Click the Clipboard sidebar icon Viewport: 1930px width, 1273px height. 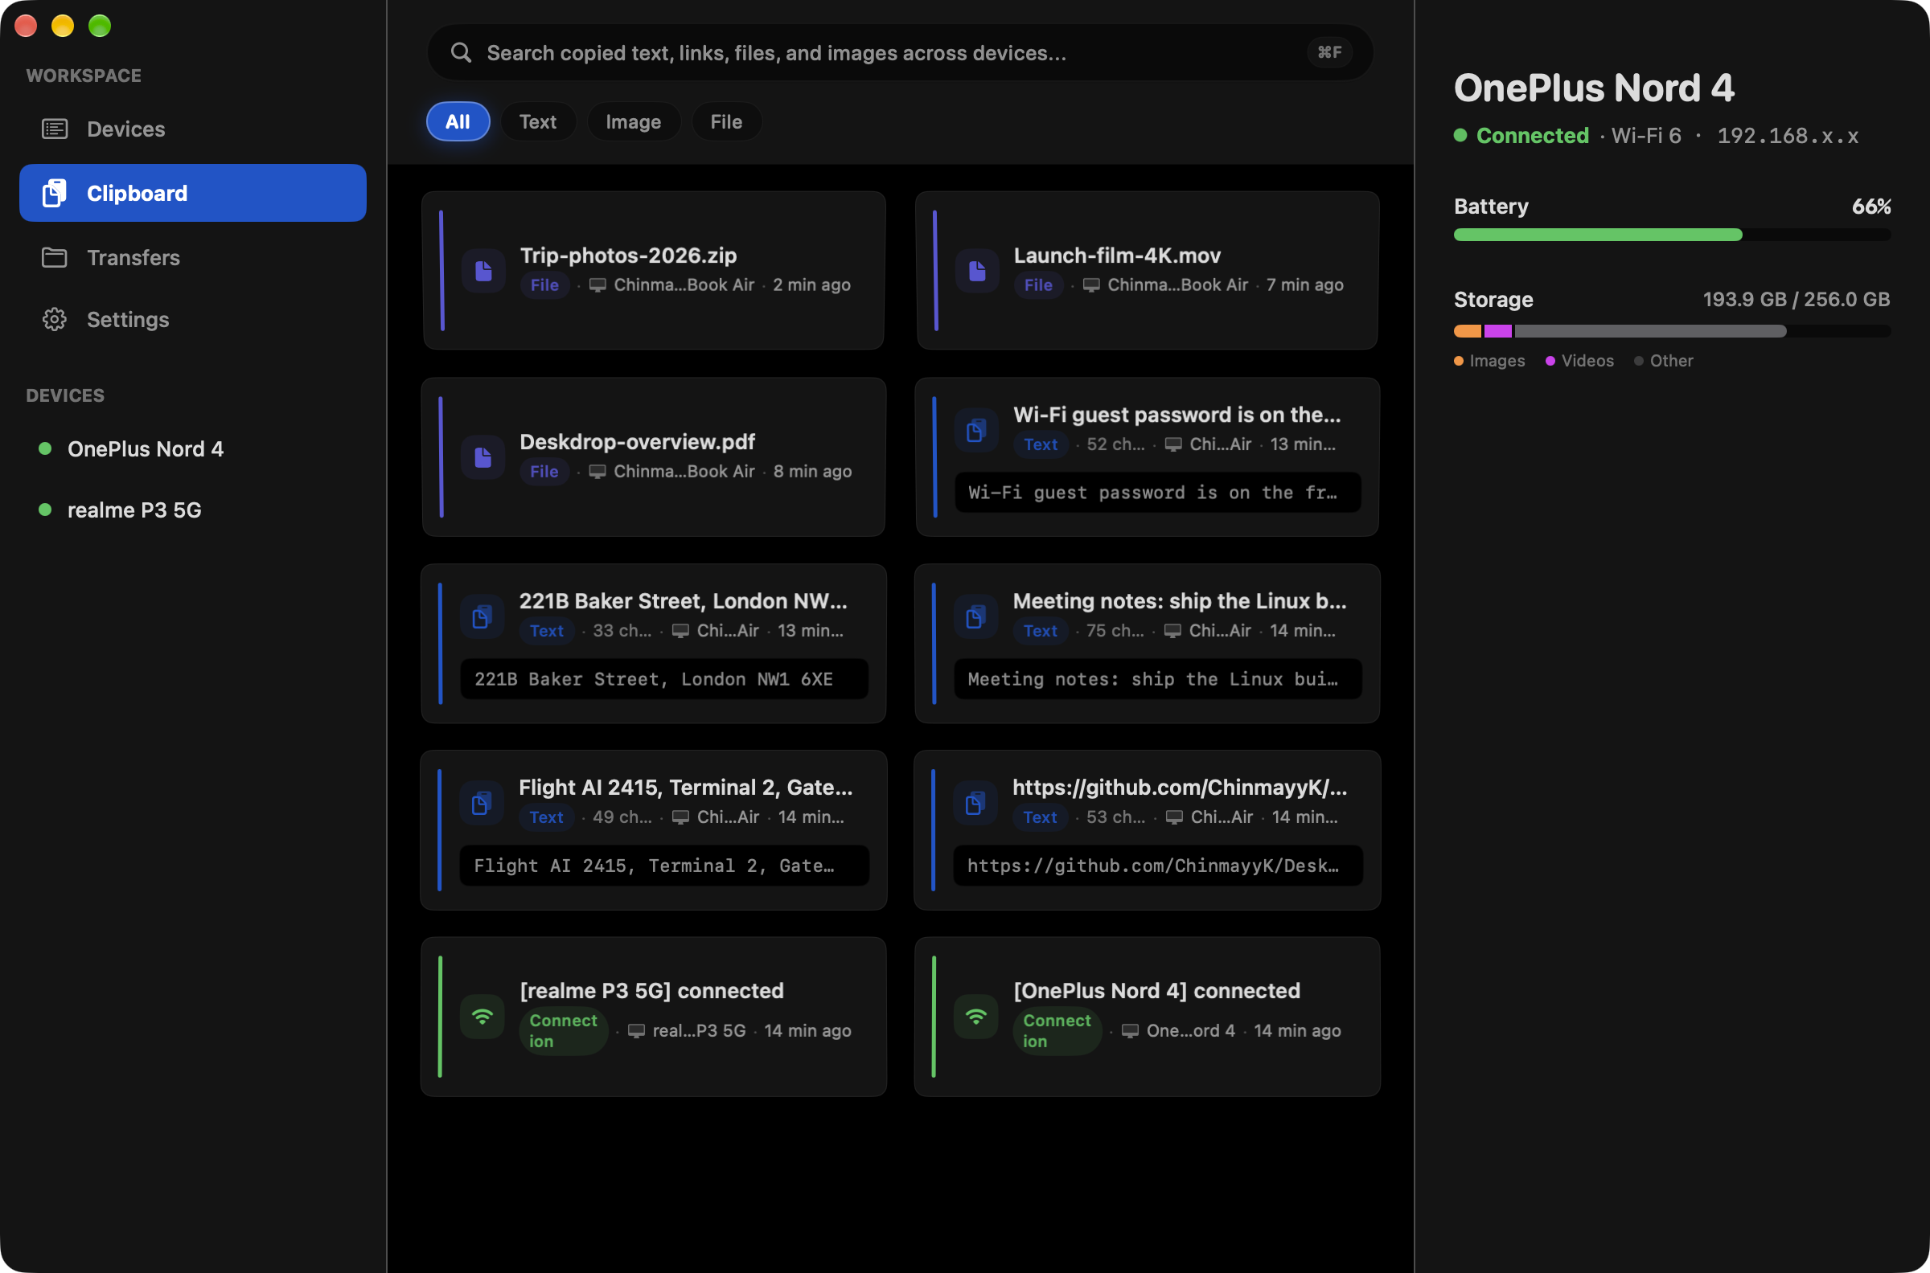55,193
